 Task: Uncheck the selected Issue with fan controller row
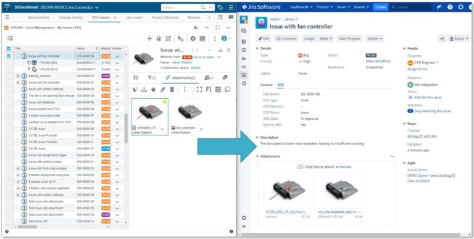9,56
